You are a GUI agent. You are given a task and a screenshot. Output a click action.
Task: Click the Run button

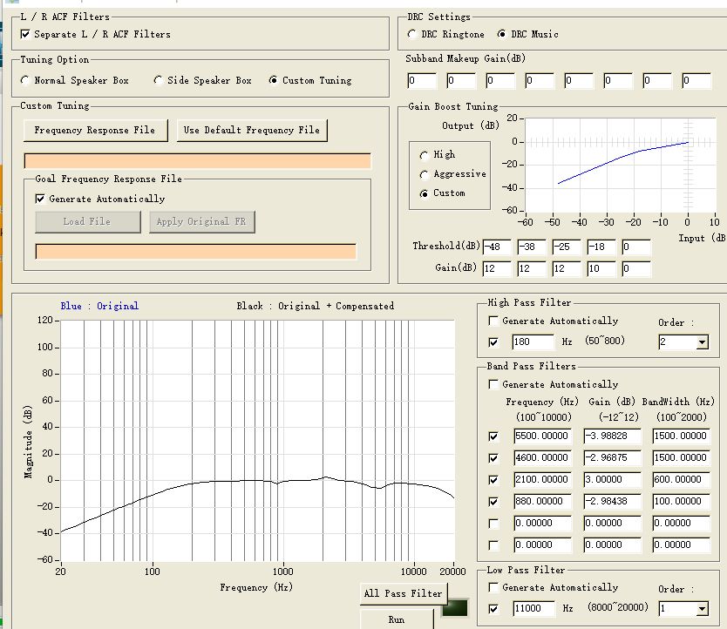pyautogui.click(x=397, y=619)
